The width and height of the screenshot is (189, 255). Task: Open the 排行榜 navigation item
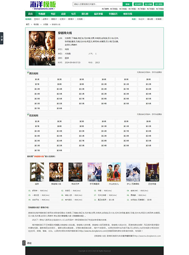(85, 14)
